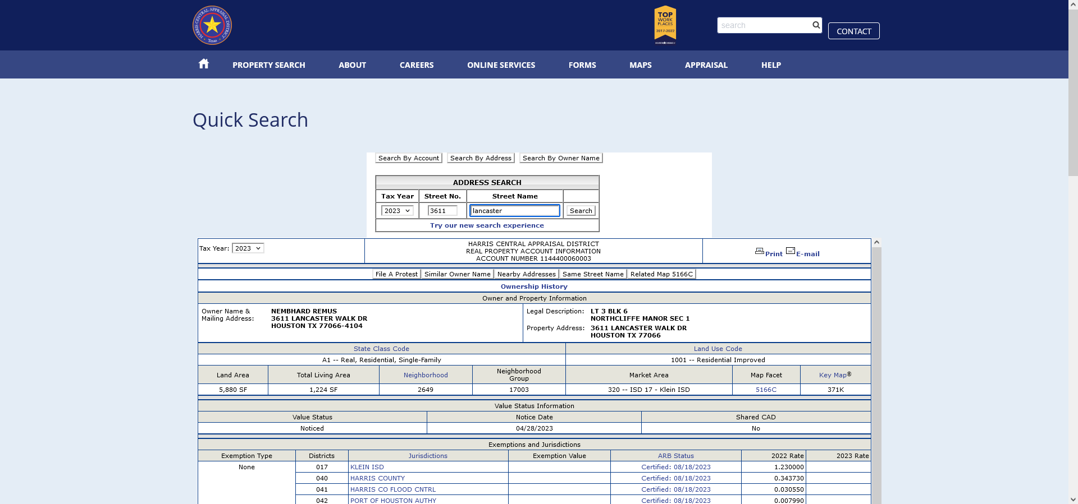1078x504 pixels.
Task: Open the HARRIS COUNTY jurisdiction link
Action: (x=377, y=478)
